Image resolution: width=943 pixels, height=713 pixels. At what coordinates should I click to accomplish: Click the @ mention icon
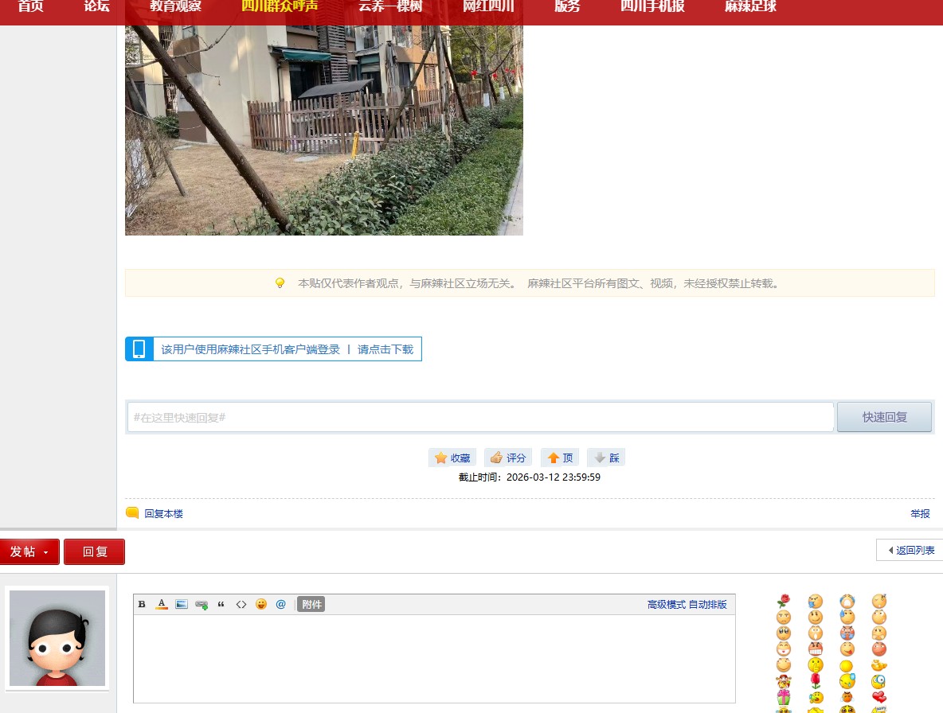pos(280,605)
